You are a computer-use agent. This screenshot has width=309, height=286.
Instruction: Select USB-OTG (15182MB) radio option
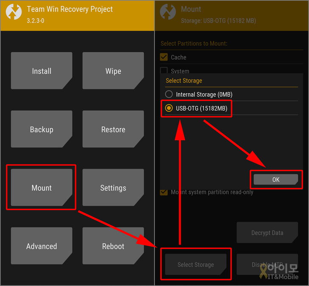click(169, 108)
